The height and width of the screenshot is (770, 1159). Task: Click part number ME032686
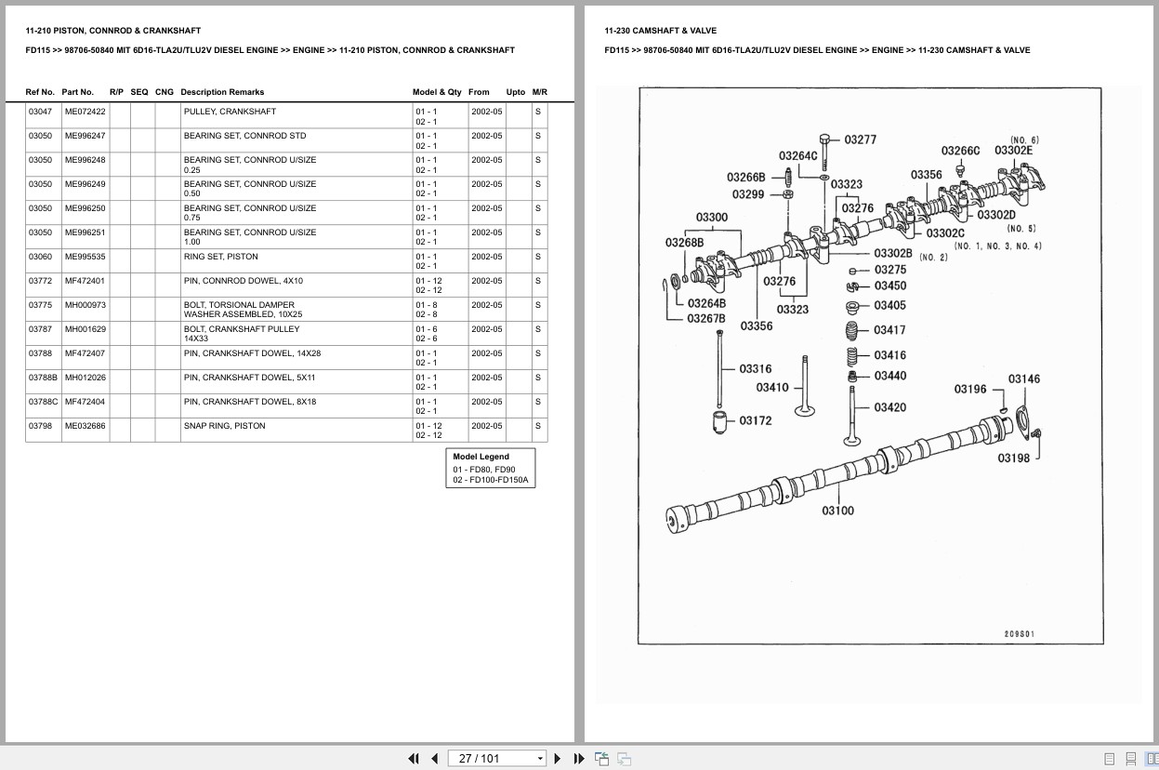click(x=86, y=426)
